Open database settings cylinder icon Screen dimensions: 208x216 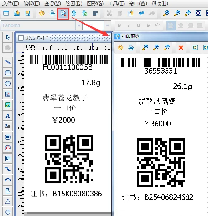(x=74, y=13)
